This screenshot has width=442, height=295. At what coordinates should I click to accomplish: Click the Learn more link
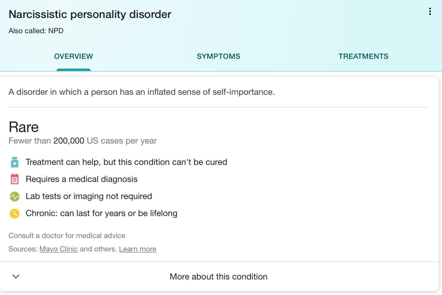137,249
